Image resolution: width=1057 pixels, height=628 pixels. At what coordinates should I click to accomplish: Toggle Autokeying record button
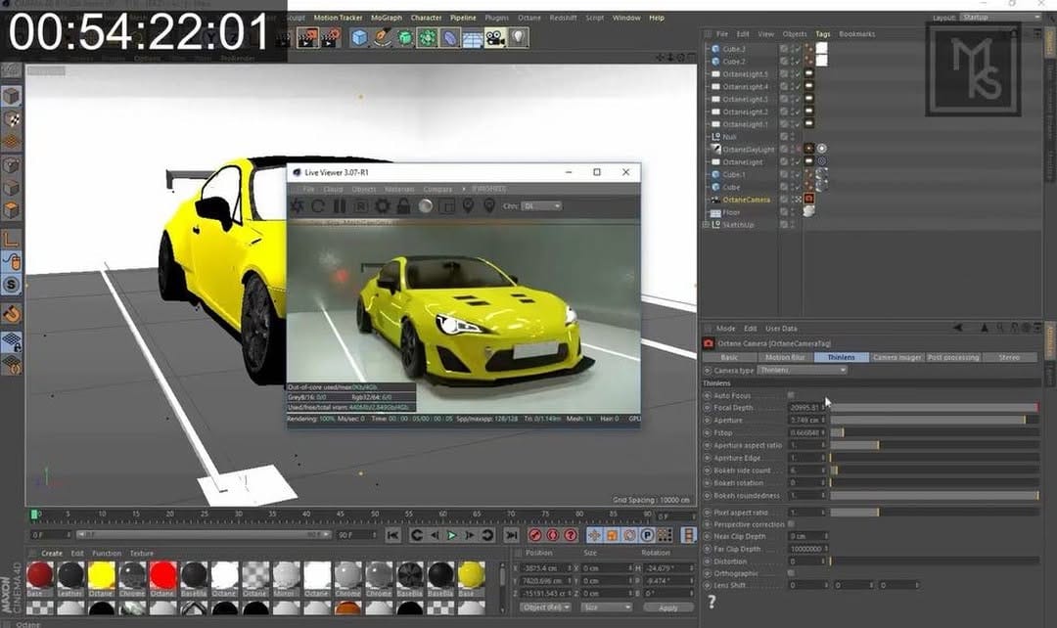click(x=553, y=536)
